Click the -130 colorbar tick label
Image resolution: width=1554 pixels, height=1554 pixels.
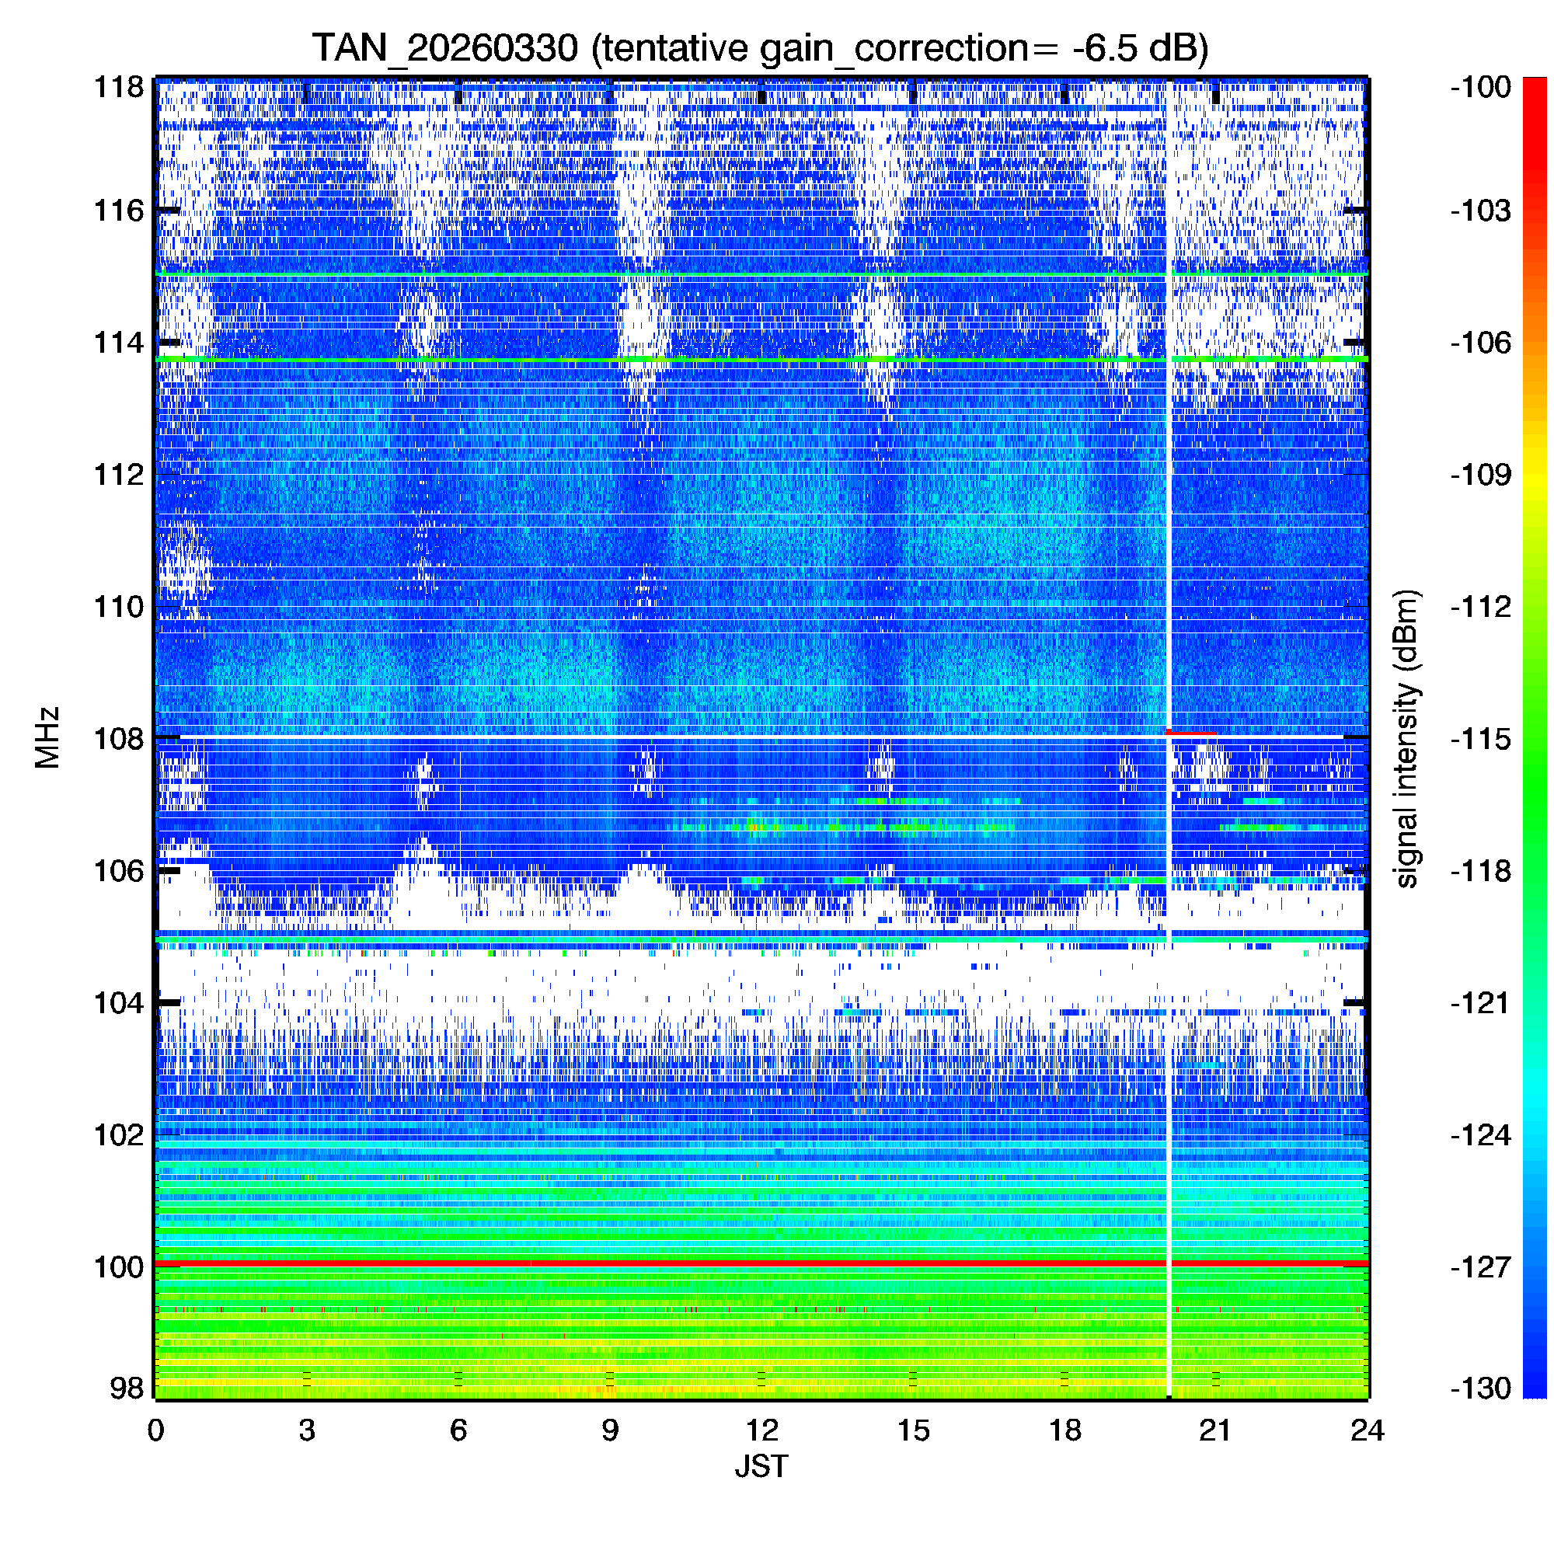[x=1481, y=1388]
